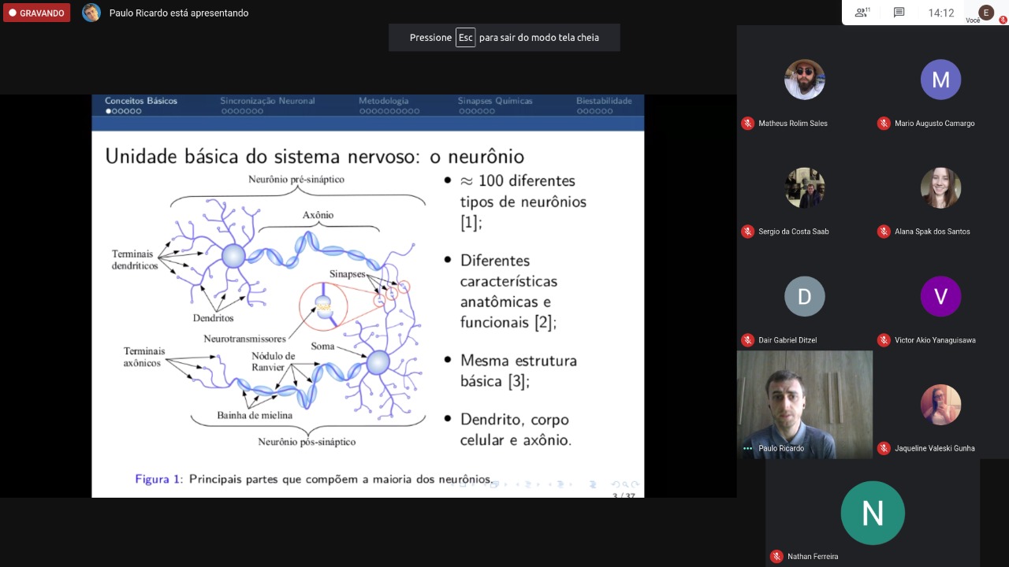Click reference [3] in the third bullet

518,381
